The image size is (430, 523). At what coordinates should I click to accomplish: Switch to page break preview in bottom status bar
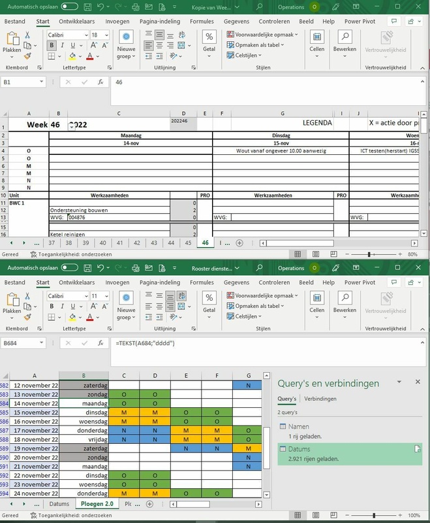(333, 515)
